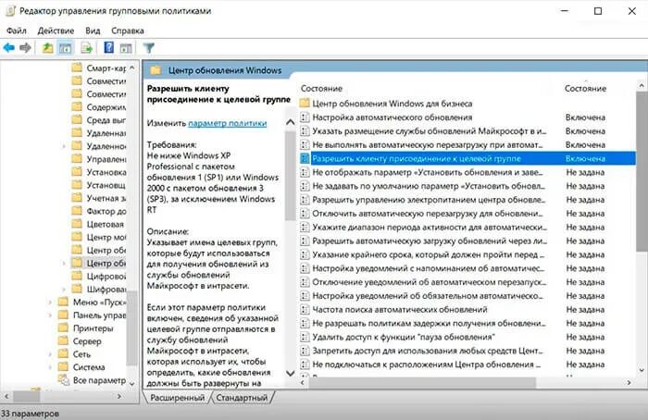Select Не выполнять автоматическую перезагрузку policy row

(467, 144)
